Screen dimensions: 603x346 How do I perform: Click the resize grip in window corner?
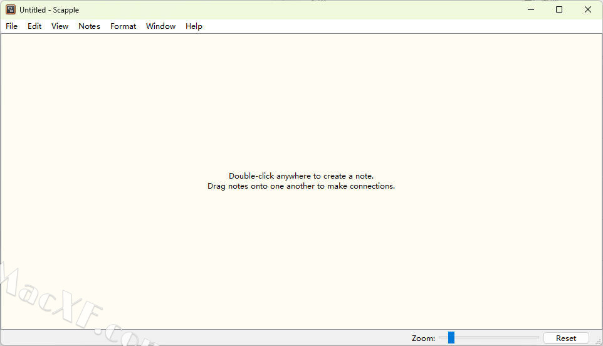tap(598, 342)
